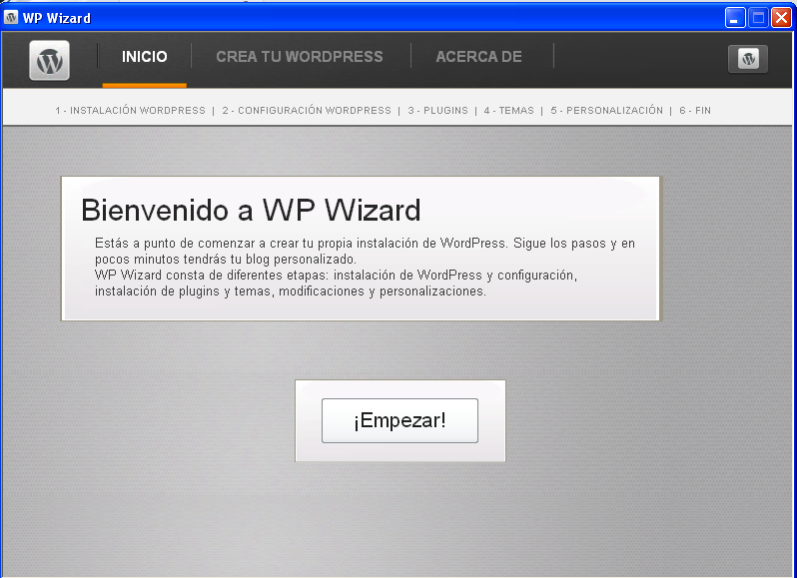
Task: Select step 6 - Fin
Action: (695, 110)
